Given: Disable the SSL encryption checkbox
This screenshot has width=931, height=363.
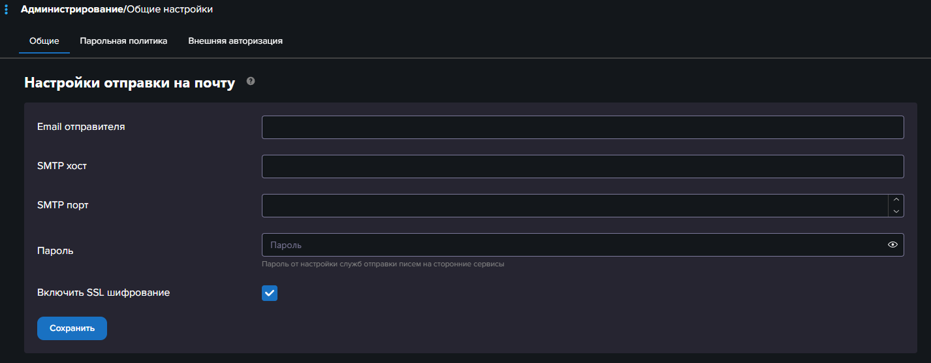Looking at the screenshot, I should (x=270, y=293).
